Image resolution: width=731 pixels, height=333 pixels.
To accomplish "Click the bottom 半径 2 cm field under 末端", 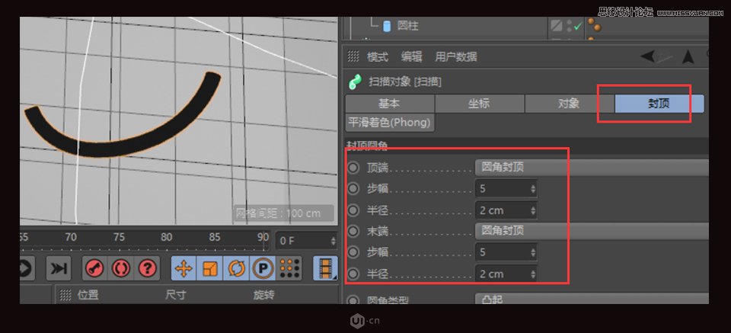I will 506,274.
